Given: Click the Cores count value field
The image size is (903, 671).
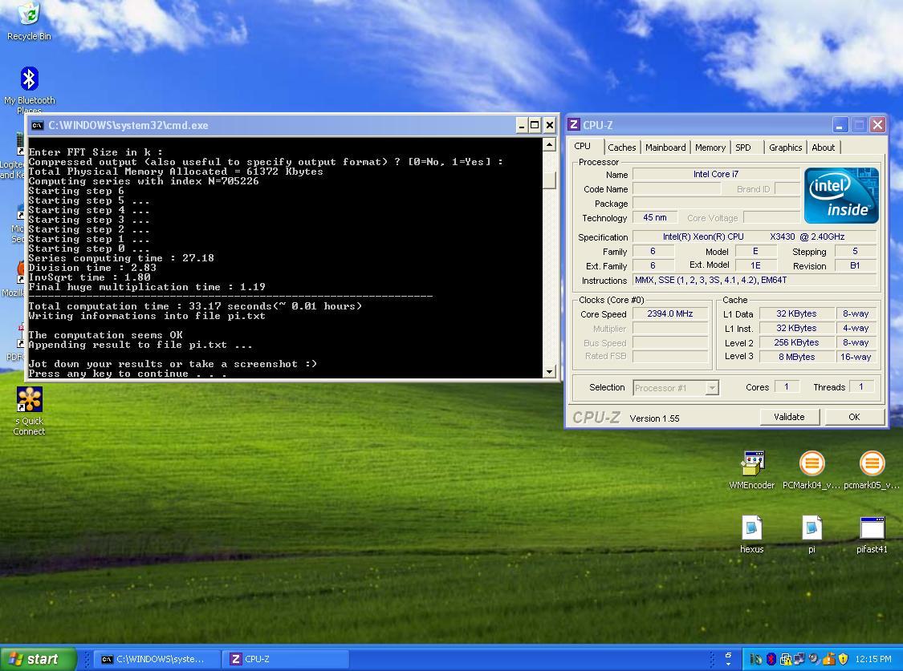Looking at the screenshot, I should (x=787, y=387).
